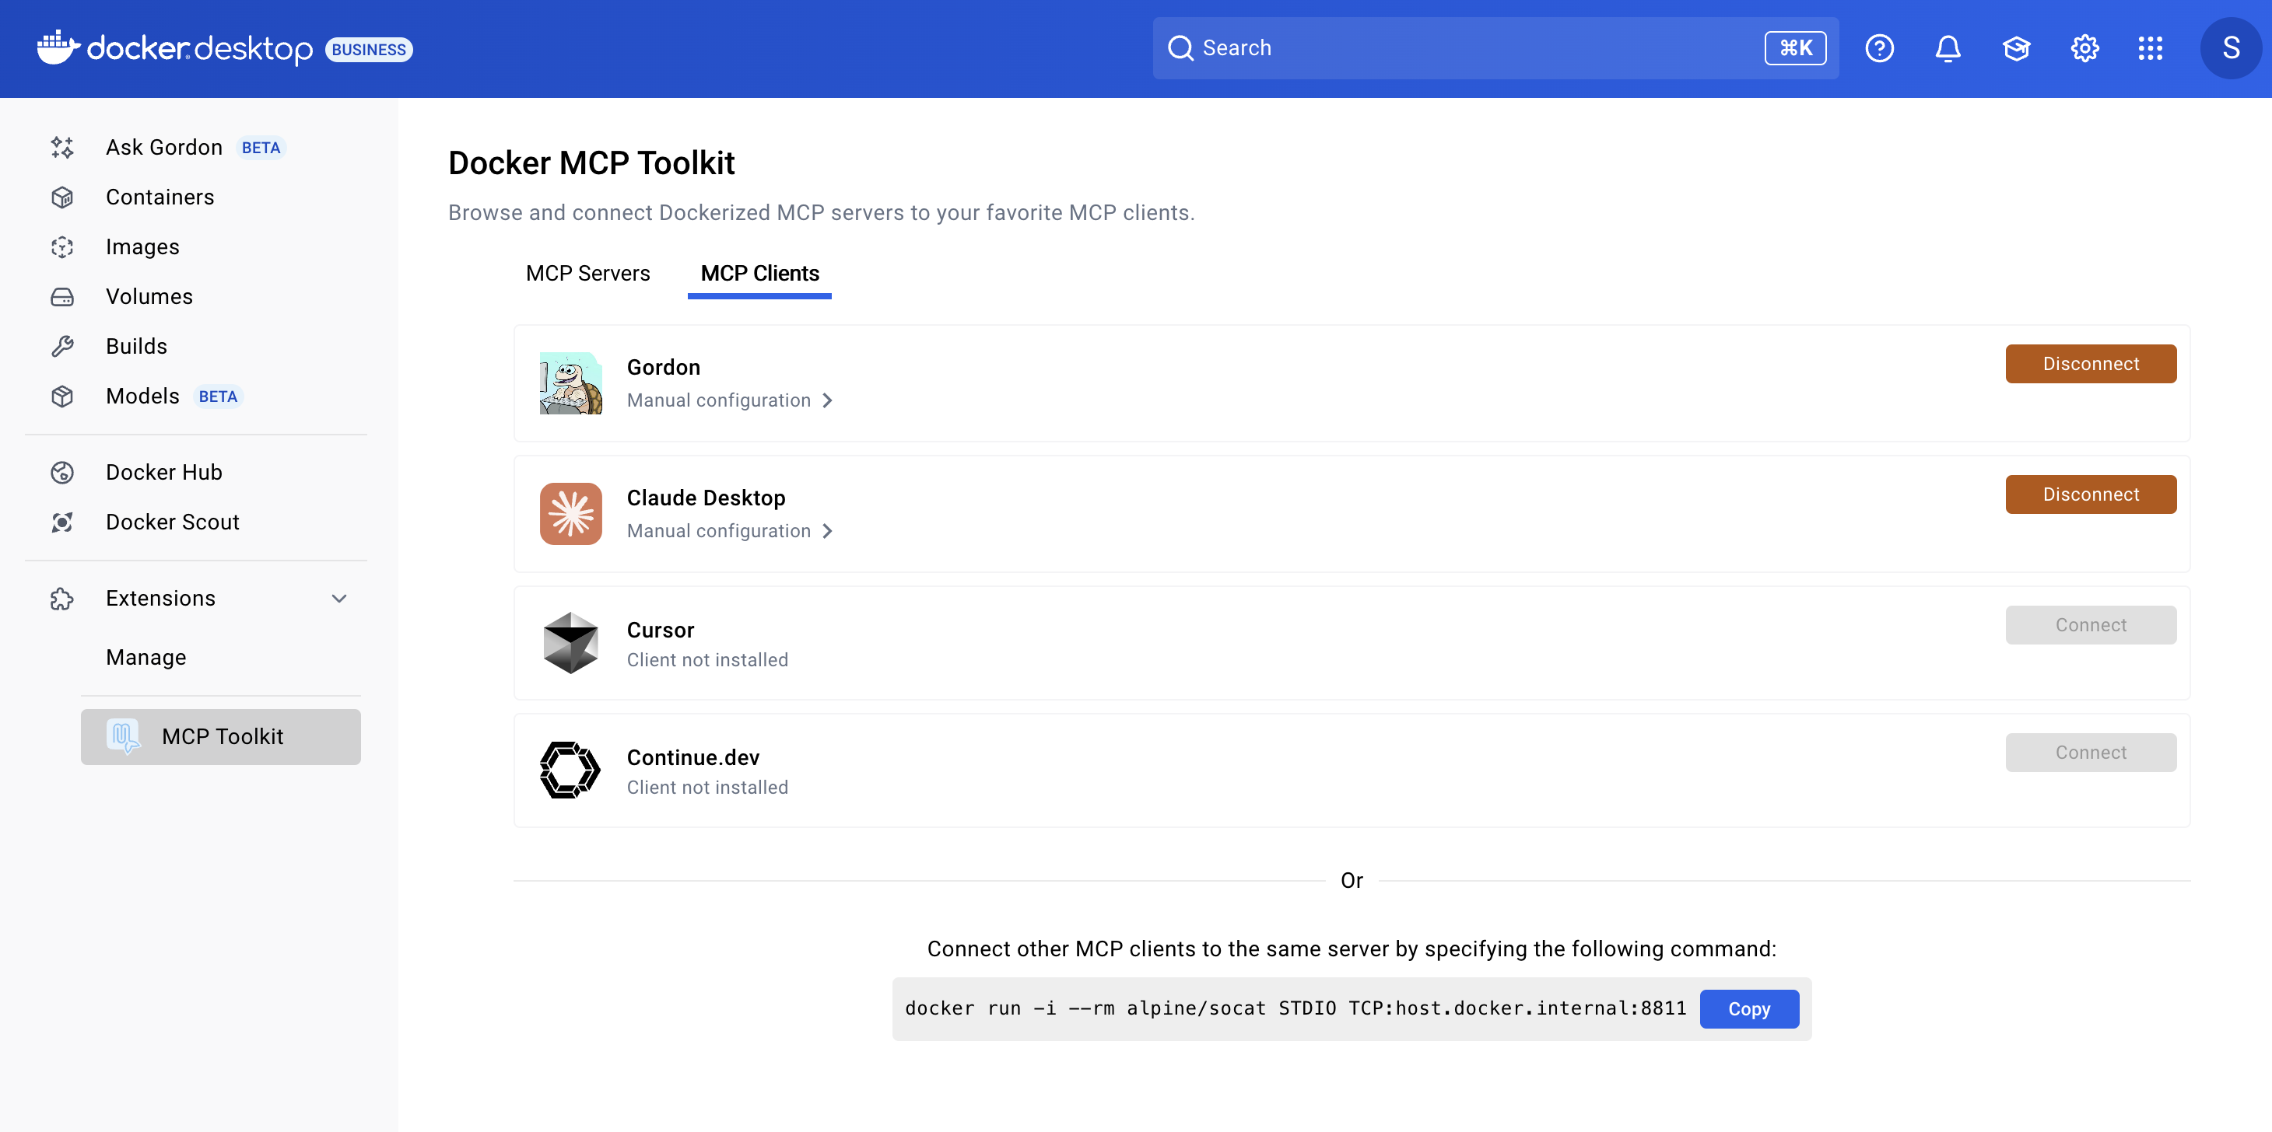Image resolution: width=2272 pixels, height=1132 pixels.
Task: Click the Gordon turtle avatar
Action: click(x=570, y=383)
